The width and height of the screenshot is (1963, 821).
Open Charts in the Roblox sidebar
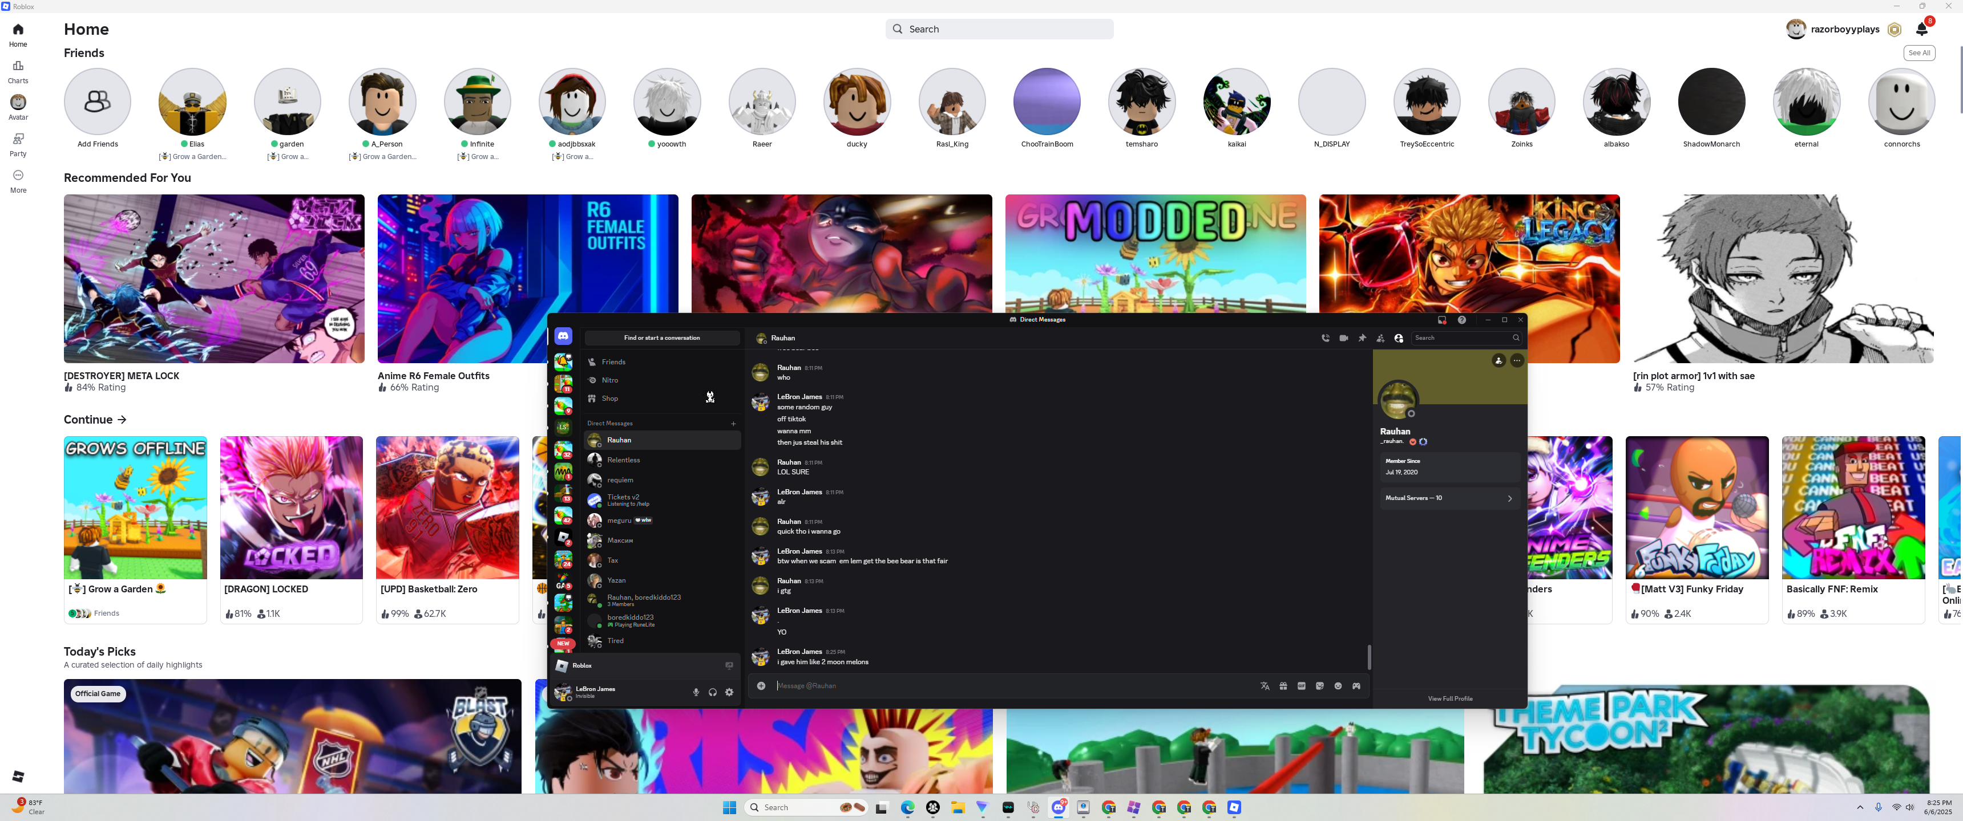pos(18,71)
